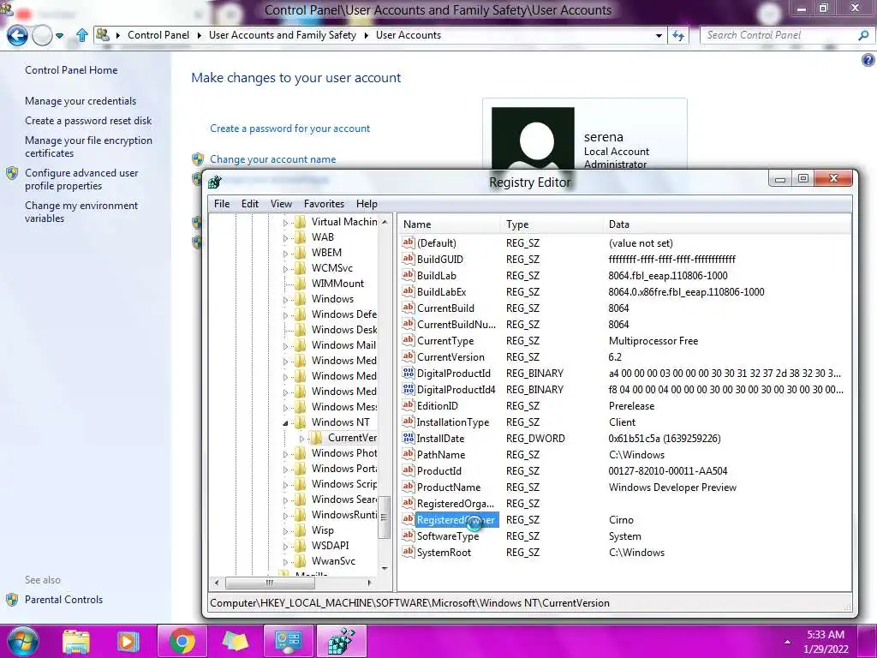Expand the Windows Mail registry key
Screen dimensions: 877x658
(285, 346)
